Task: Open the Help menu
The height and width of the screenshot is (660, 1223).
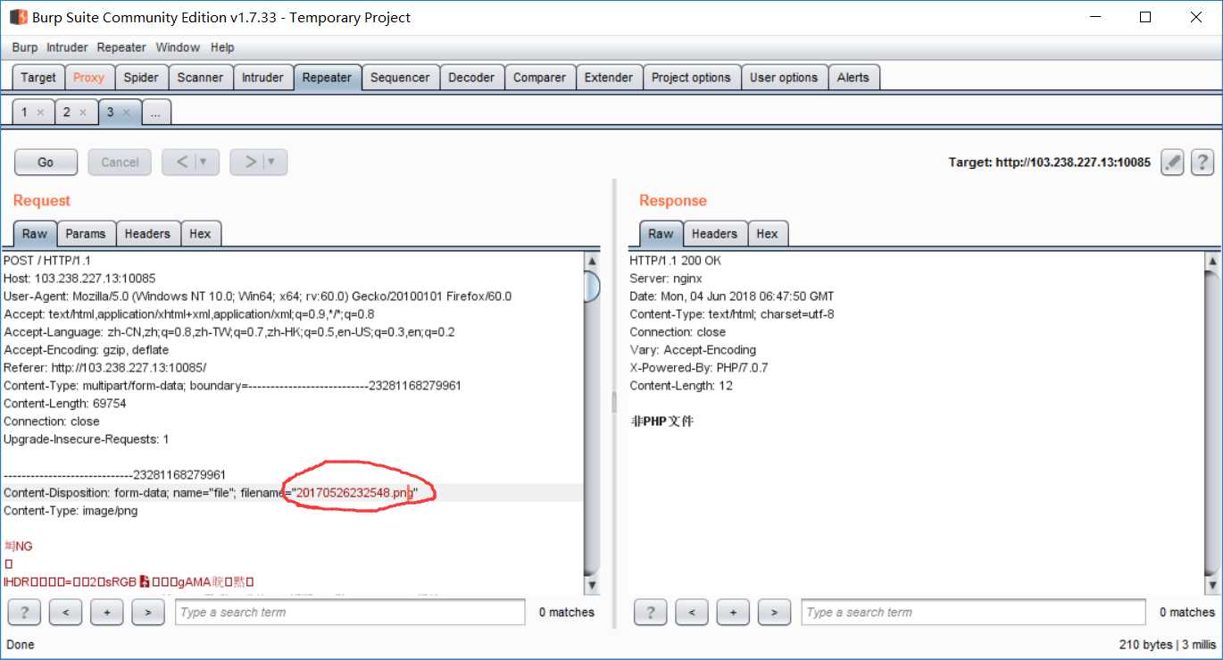Action: tap(222, 47)
